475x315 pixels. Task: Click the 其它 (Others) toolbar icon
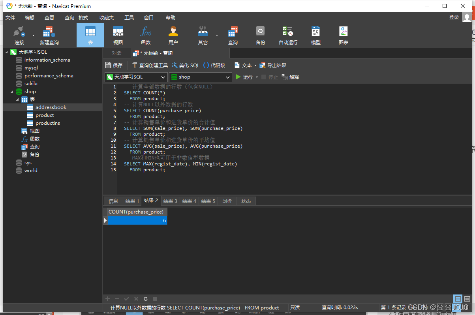point(203,35)
